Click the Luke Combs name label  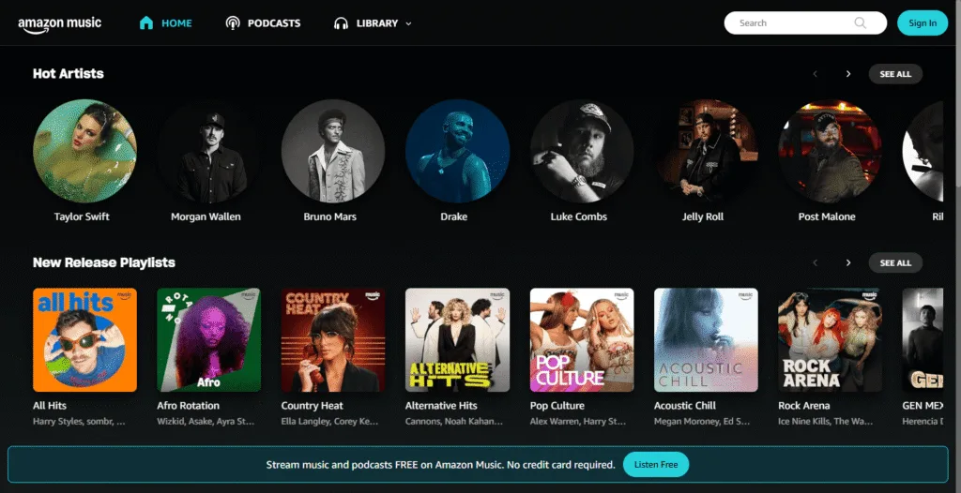tap(578, 217)
